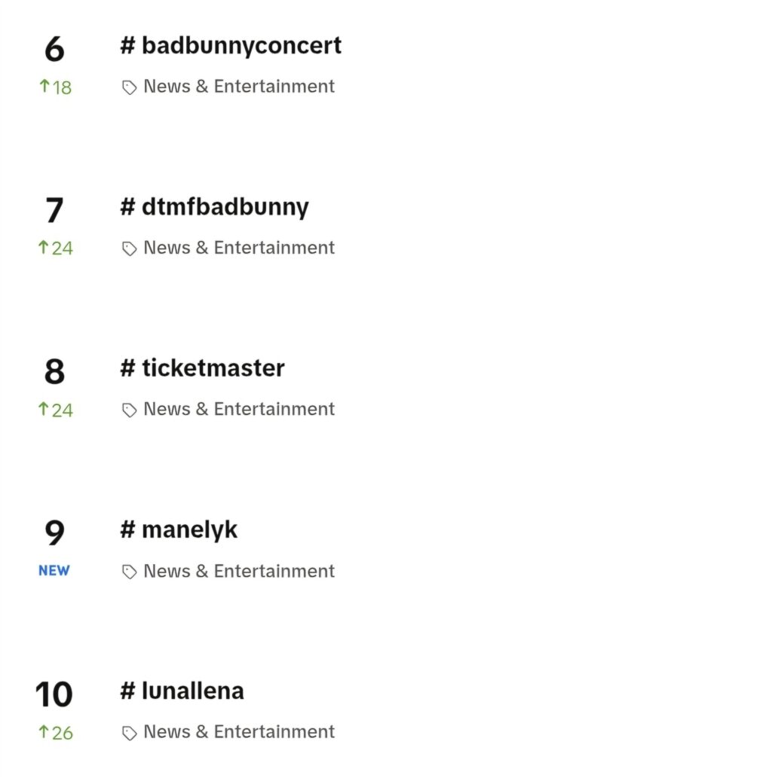Click the rank number 6
Viewport: 772px width, 781px height.
(x=54, y=49)
